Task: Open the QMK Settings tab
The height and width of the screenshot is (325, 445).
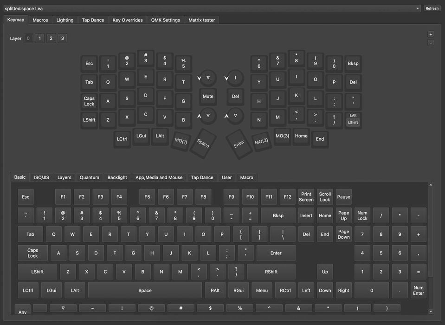Action: [x=166, y=20]
